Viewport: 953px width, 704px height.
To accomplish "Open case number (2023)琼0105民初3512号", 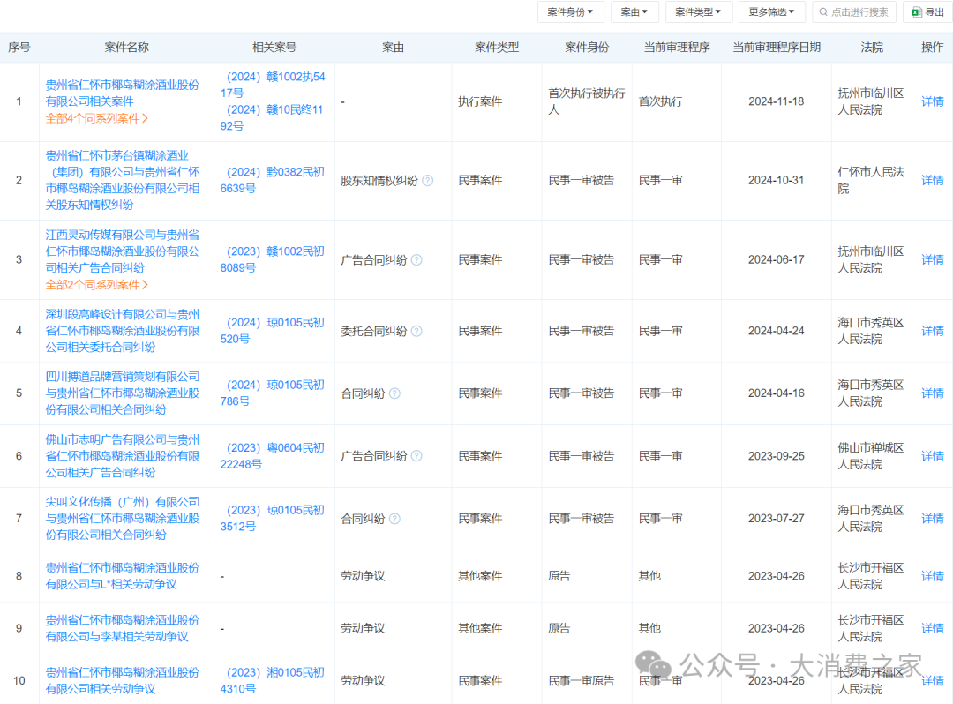I will (273, 519).
